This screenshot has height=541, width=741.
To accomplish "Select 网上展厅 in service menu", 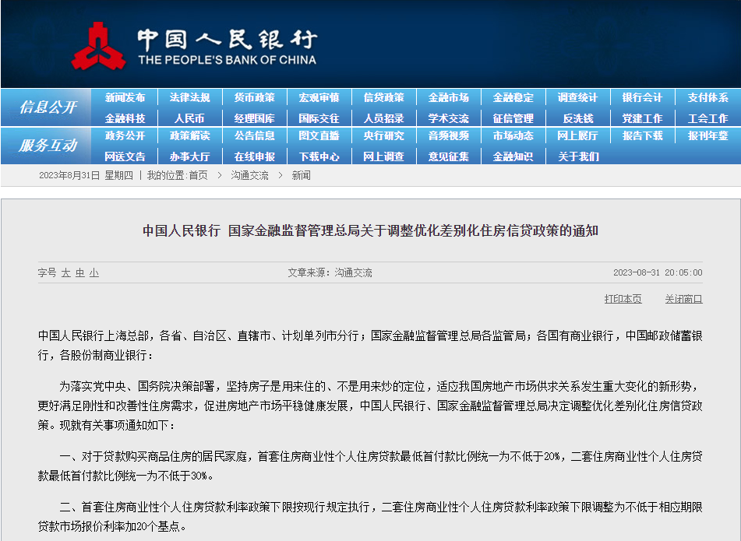I will pos(577,136).
